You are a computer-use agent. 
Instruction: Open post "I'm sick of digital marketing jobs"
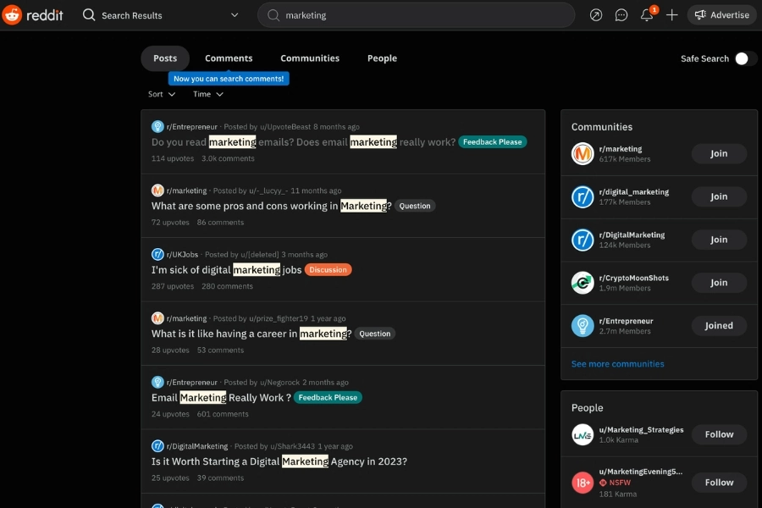click(x=226, y=270)
